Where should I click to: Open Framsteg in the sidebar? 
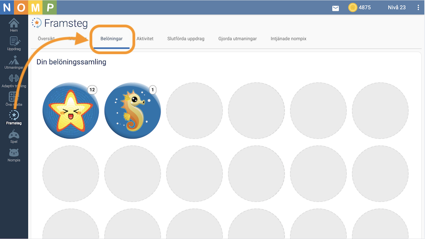(x=14, y=117)
